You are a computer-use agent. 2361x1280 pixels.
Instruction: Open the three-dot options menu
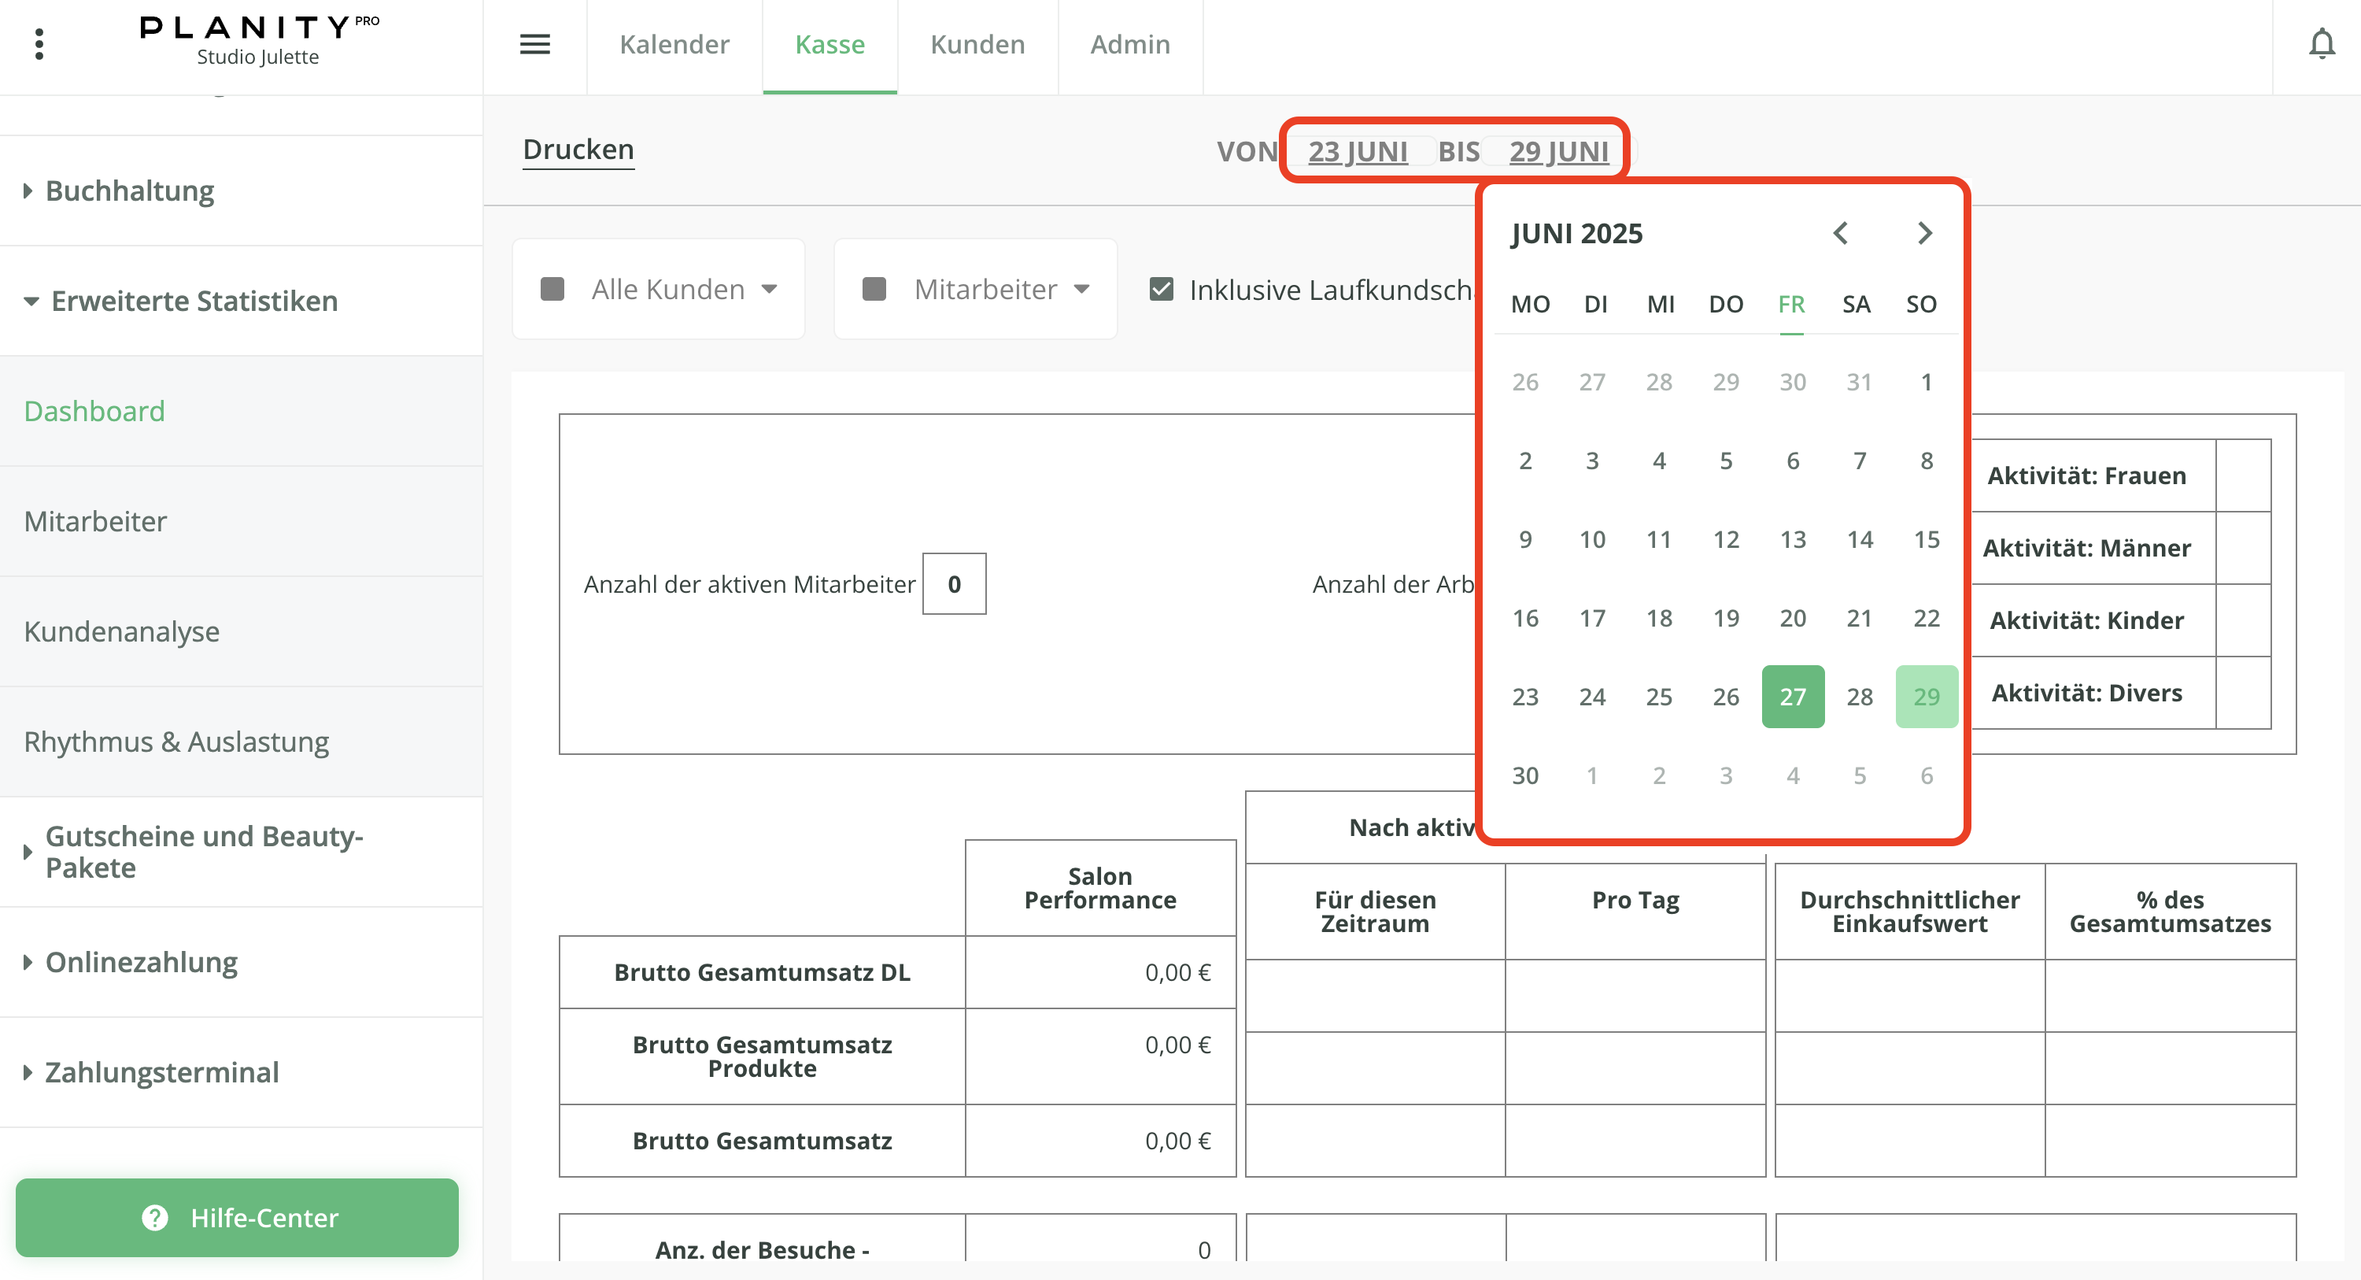[x=39, y=44]
